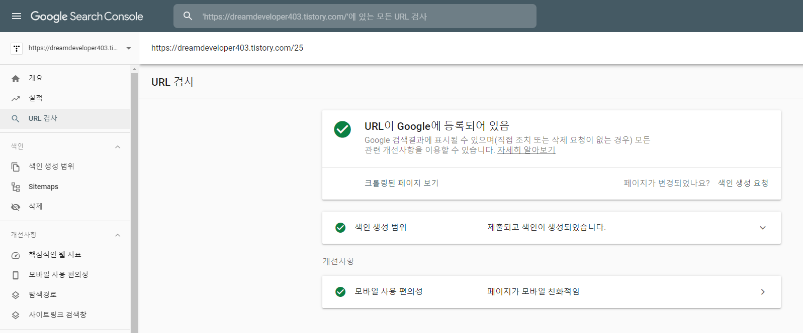The image size is (803, 333).
Task: Click the sidebar vertical scrollbar thumb
Action: (x=134, y=203)
